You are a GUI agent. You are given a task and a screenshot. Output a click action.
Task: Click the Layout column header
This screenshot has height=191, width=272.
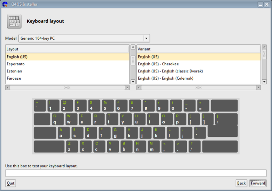68,49
